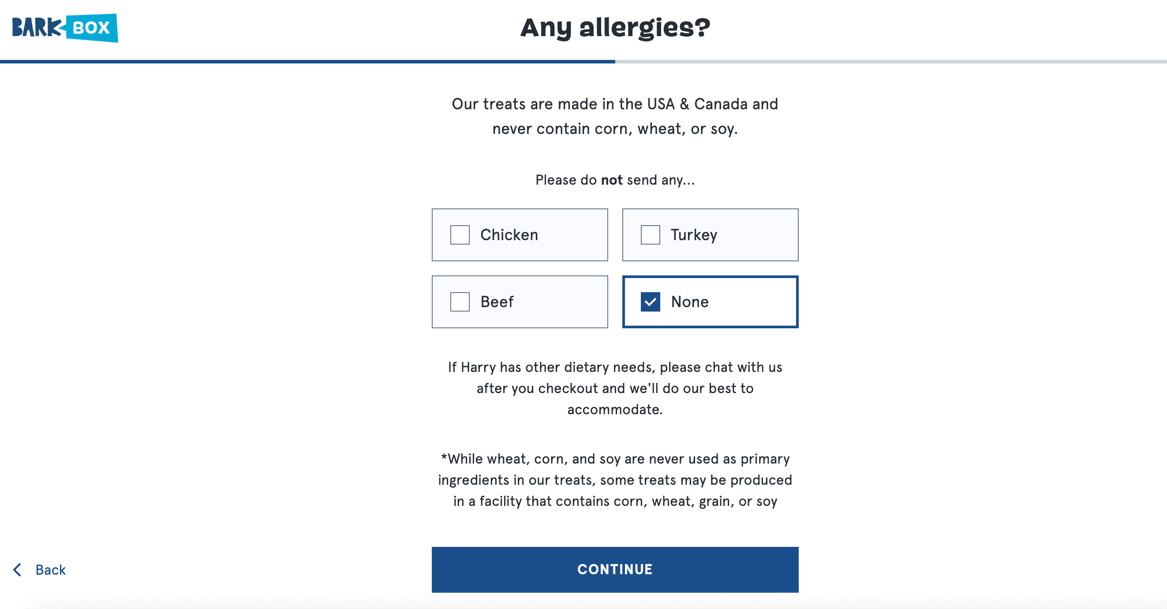Go back using the Back link
Viewport: 1167px width, 609px height.
[x=50, y=570]
